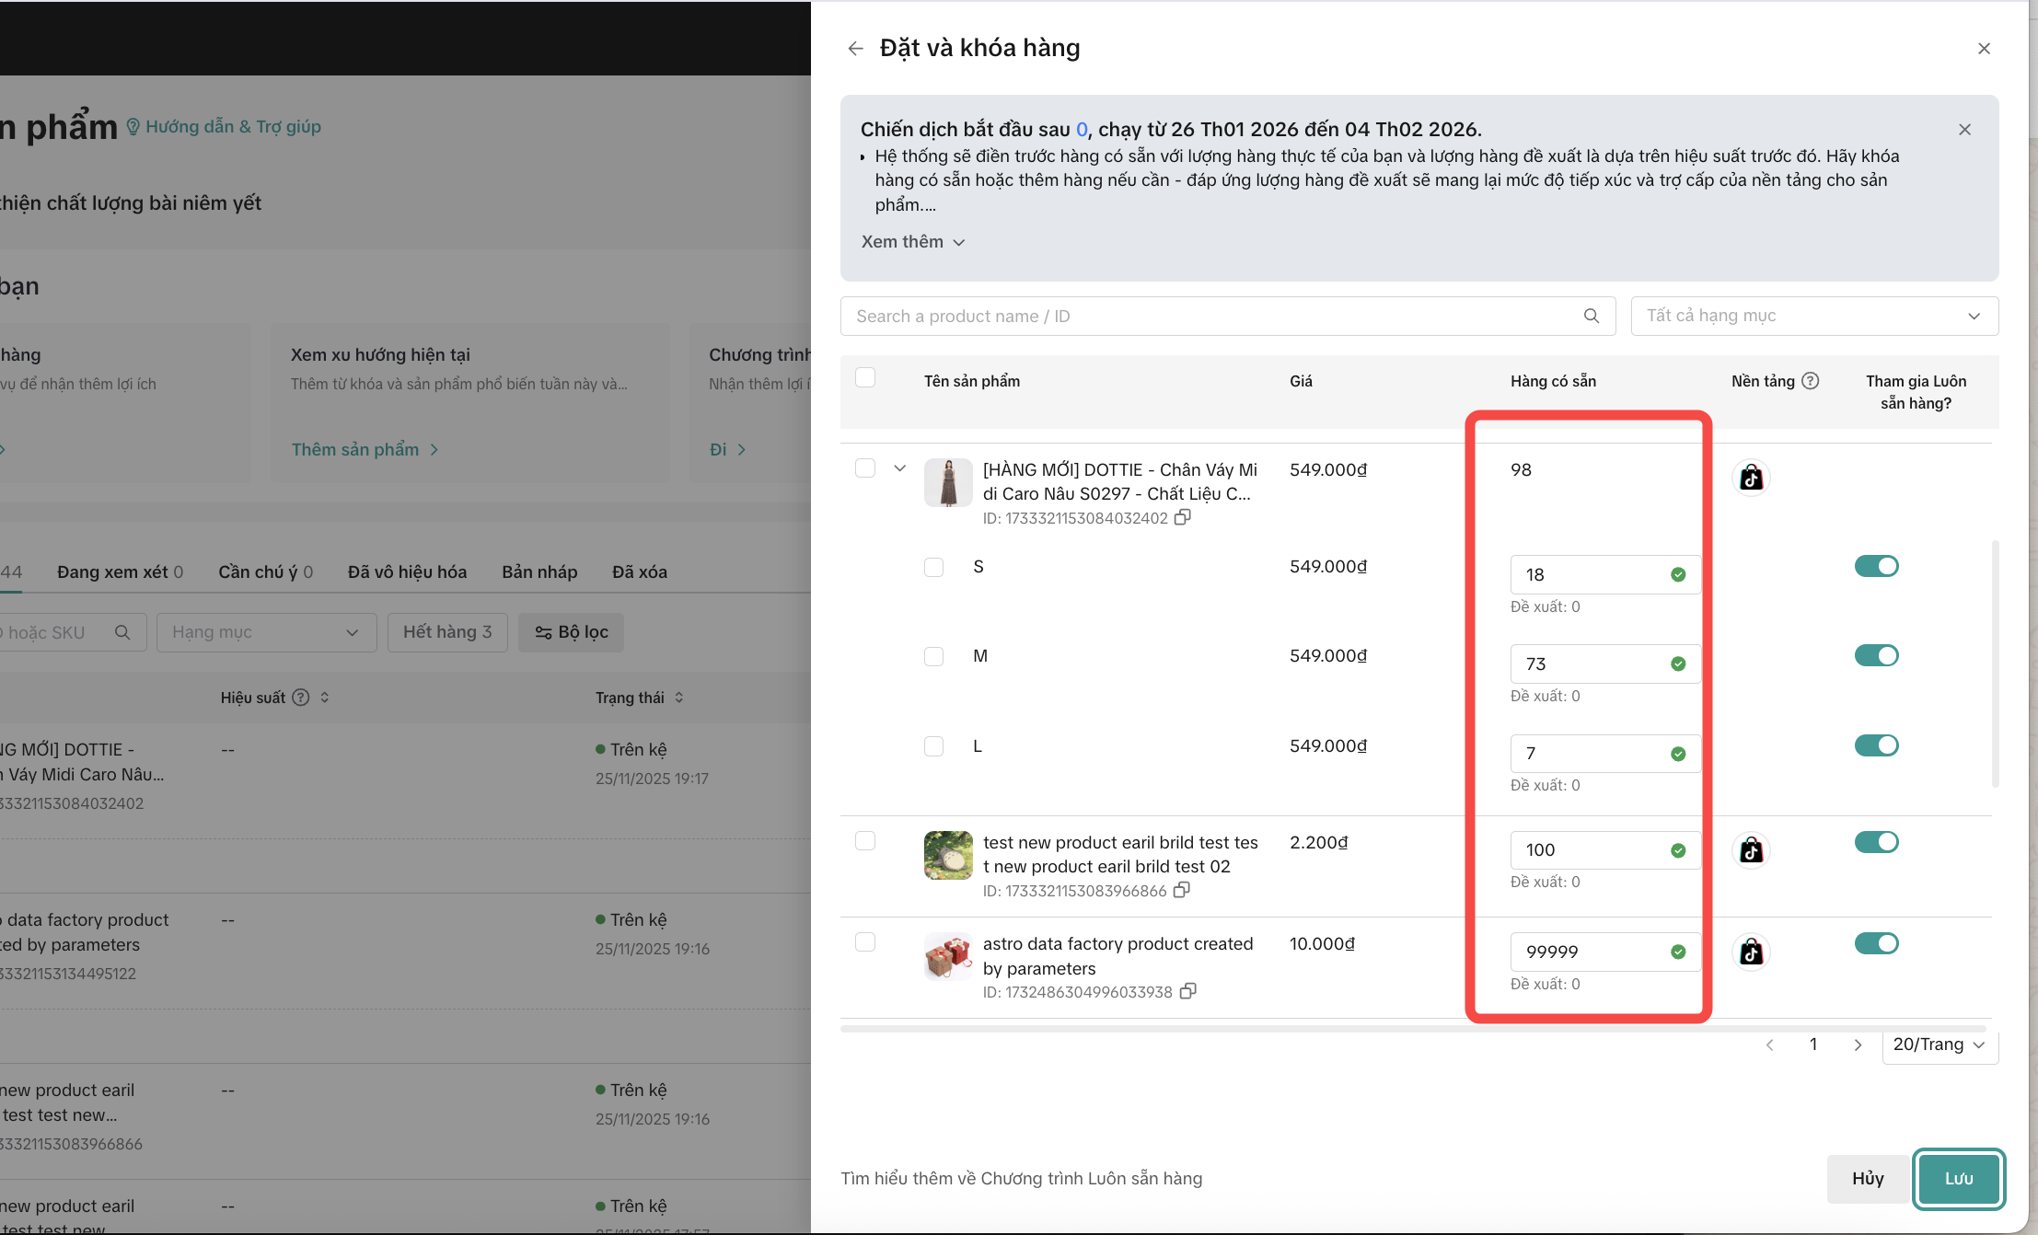
Task: Check the checkbox for size M variant
Action: 933,656
